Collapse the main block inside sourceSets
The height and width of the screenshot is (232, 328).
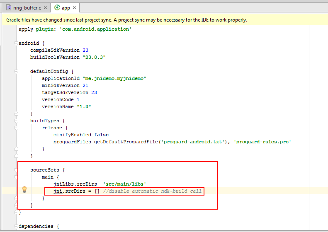click(16, 177)
